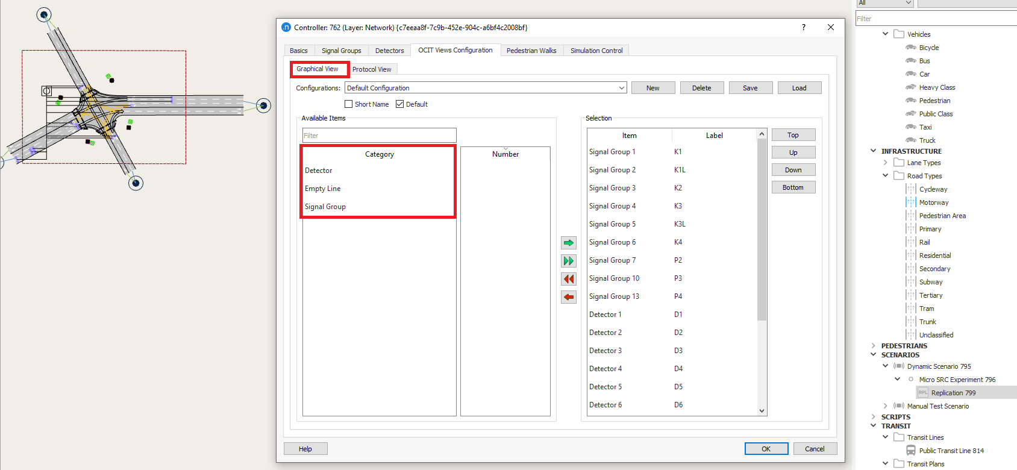Select the Bicycle vehicle icon
The height and width of the screenshot is (470, 1017).
[911, 48]
